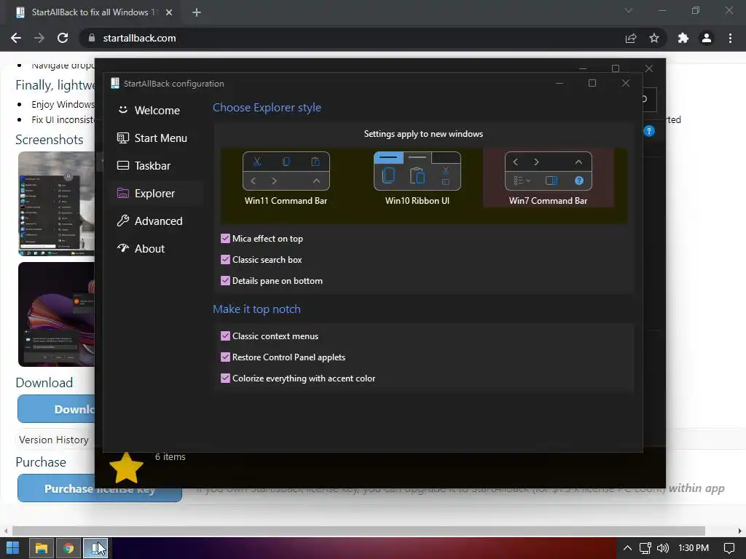
Task: Toggle the Classic search box checkbox
Action: pos(226,260)
